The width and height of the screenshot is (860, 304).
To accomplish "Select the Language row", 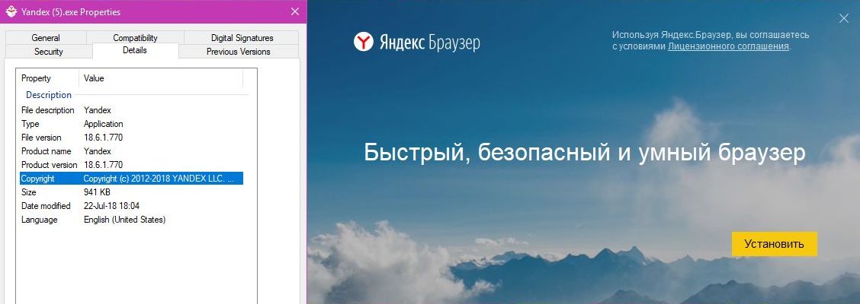I will [131, 219].
